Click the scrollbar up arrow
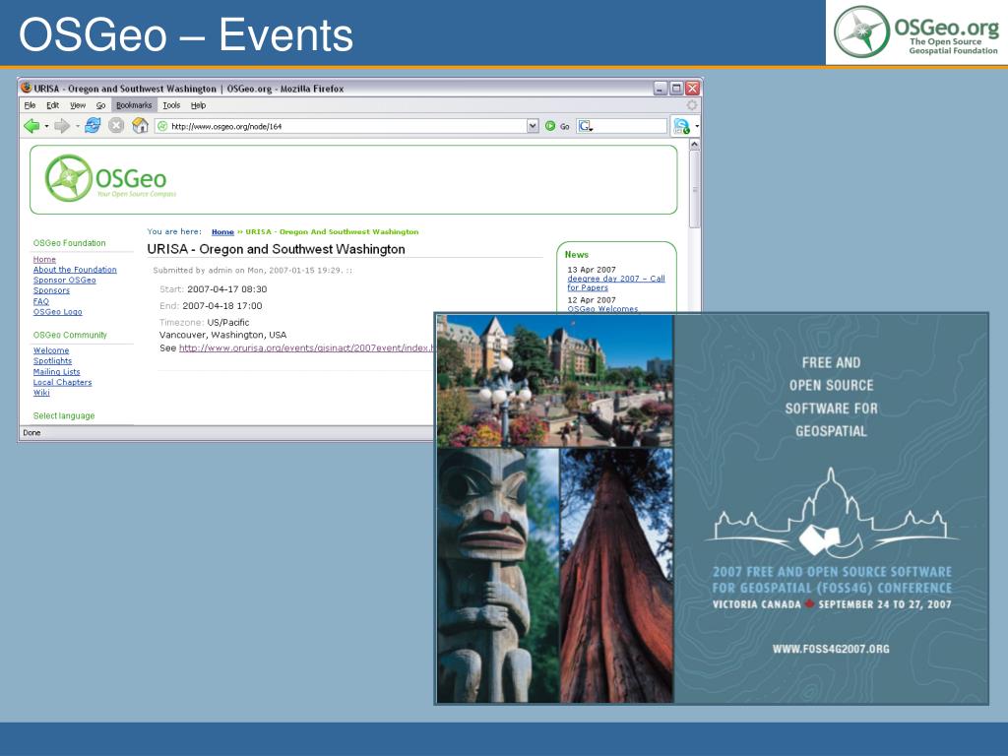1008x756 pixels. pos(694,146)
